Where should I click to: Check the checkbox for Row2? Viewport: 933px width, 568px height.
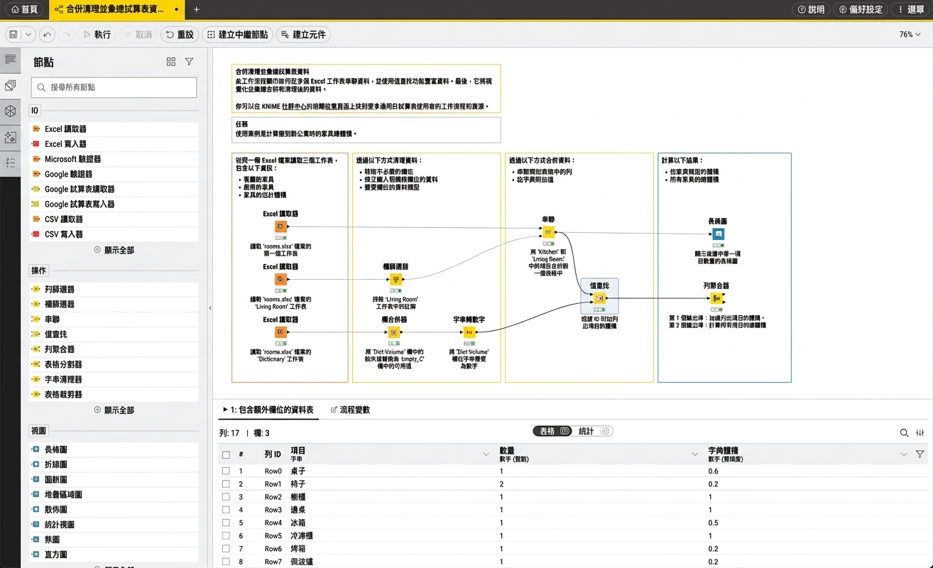pyautogui.click(x=226, y=497)
